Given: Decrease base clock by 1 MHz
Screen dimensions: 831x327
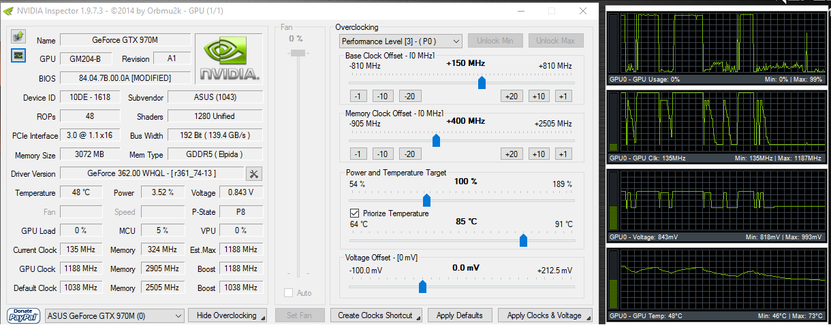Looking at the screenshot, I should click(x=358, y=97).
